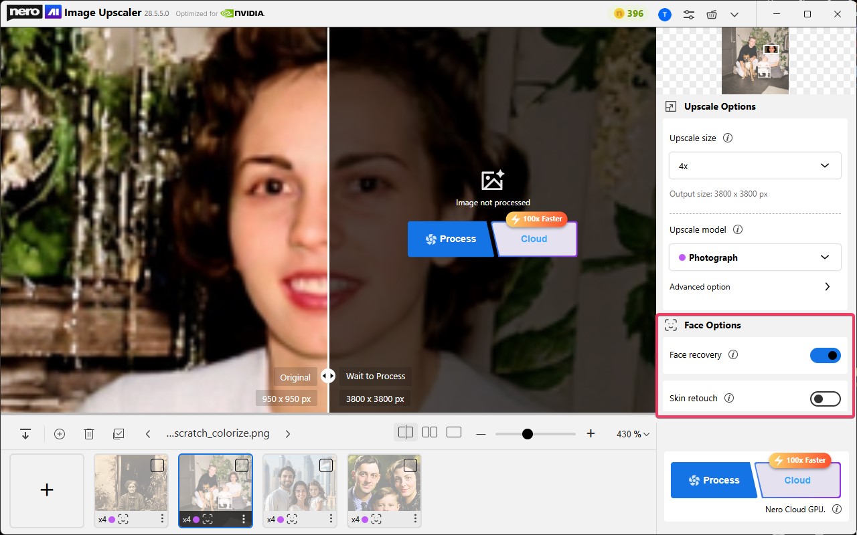Open the Photograph upscale model dropdown
Viewport: 857px width, 535px height.
755,257
